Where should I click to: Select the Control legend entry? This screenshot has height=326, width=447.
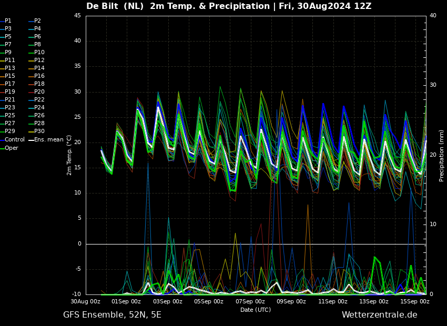pos(12,140)
